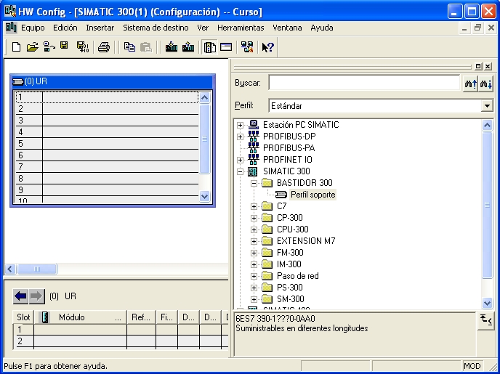
Task: Click the Save and Compile icon
Action: [83, 47]
